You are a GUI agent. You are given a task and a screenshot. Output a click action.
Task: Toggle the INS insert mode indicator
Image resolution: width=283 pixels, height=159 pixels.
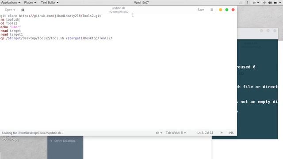[231, 132]
